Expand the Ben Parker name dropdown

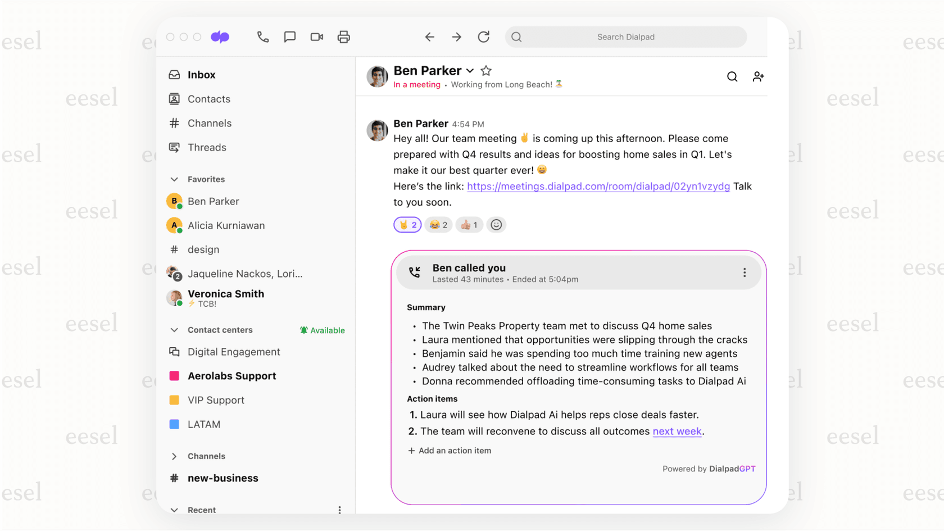[470, 71]
